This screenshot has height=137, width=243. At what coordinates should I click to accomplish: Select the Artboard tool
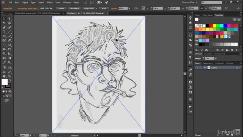tap(4, 72)
